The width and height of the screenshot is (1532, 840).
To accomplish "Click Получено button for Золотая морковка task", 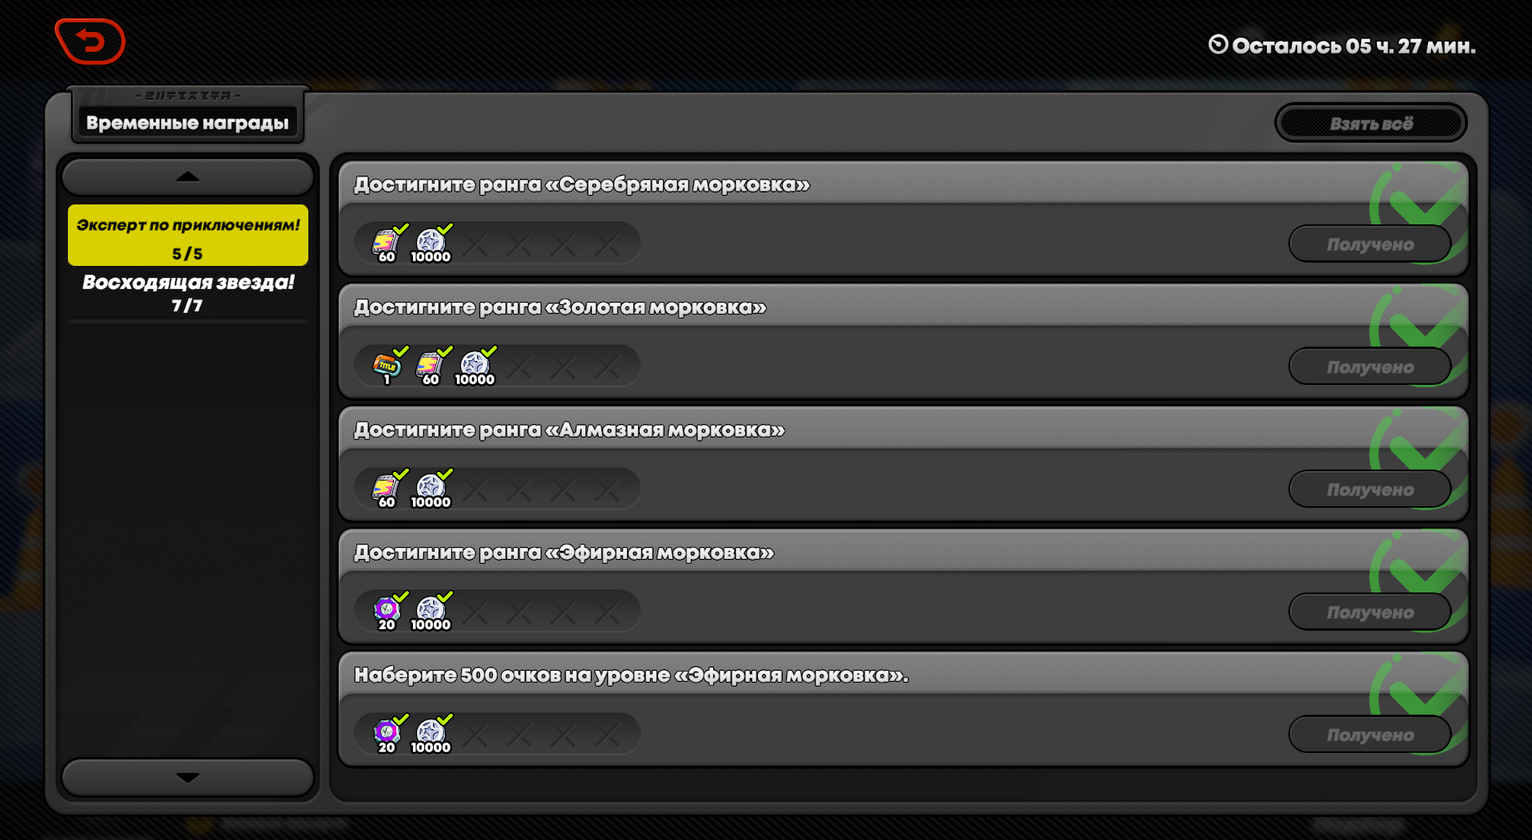I will coord(1370,367).
